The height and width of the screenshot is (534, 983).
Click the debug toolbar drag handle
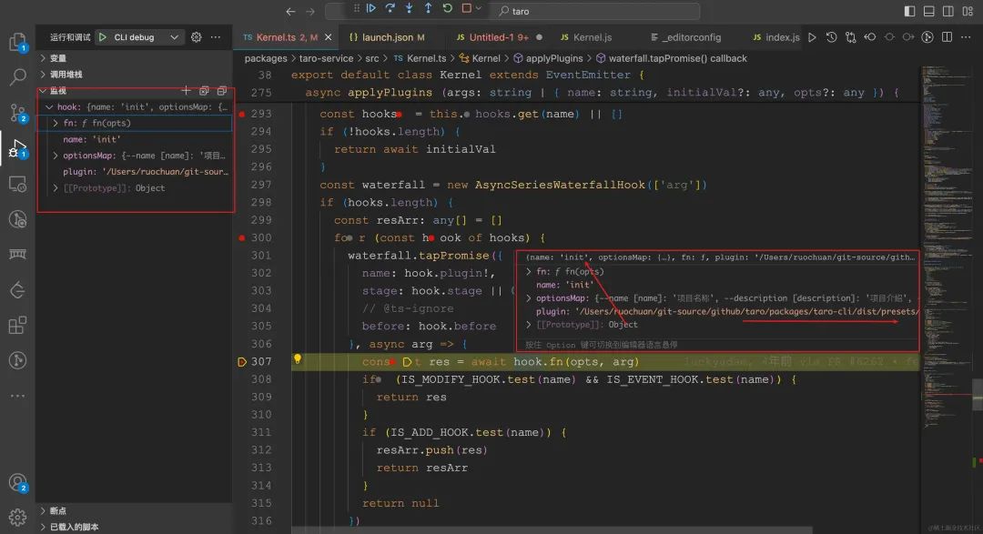(x=356, y=9)
